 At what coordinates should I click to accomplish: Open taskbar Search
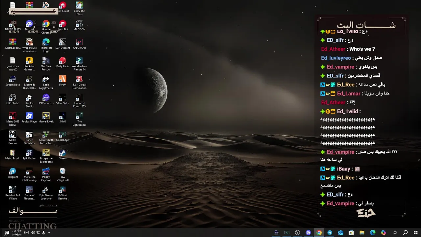[x=405, y=233]
